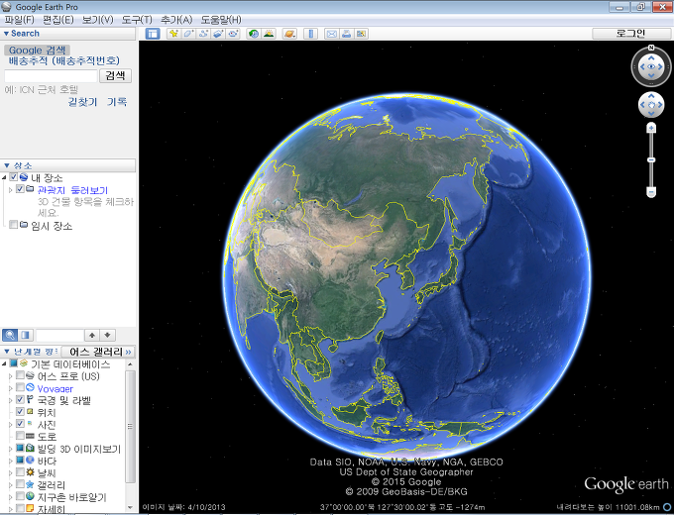674x515 pixels.
Task: Open the 기록 history link
Action: click(x=117, y=102)
